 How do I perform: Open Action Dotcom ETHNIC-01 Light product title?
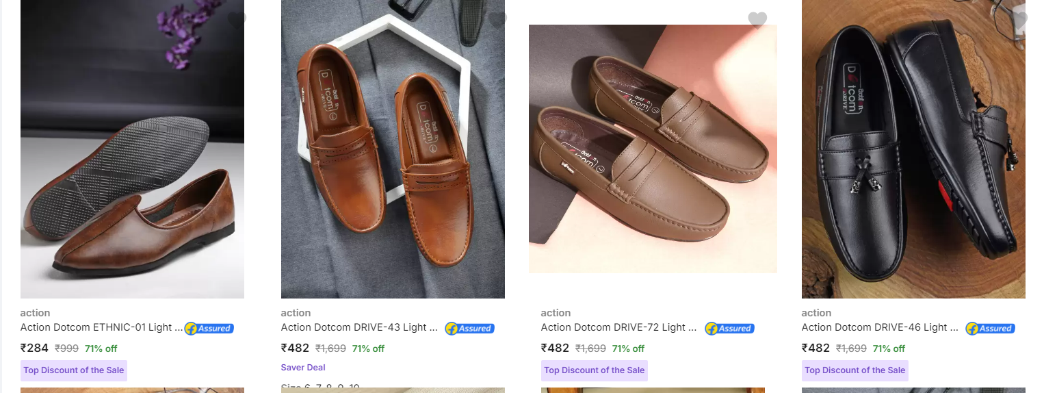tap(101, 327)
